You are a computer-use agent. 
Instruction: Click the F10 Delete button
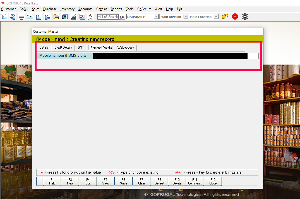click(177, 181)
